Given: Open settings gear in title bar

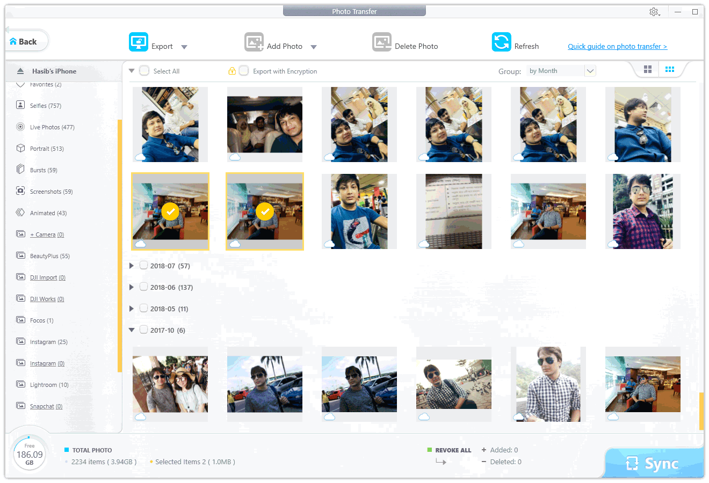Looking at the screenshot, I should [654, 12].
